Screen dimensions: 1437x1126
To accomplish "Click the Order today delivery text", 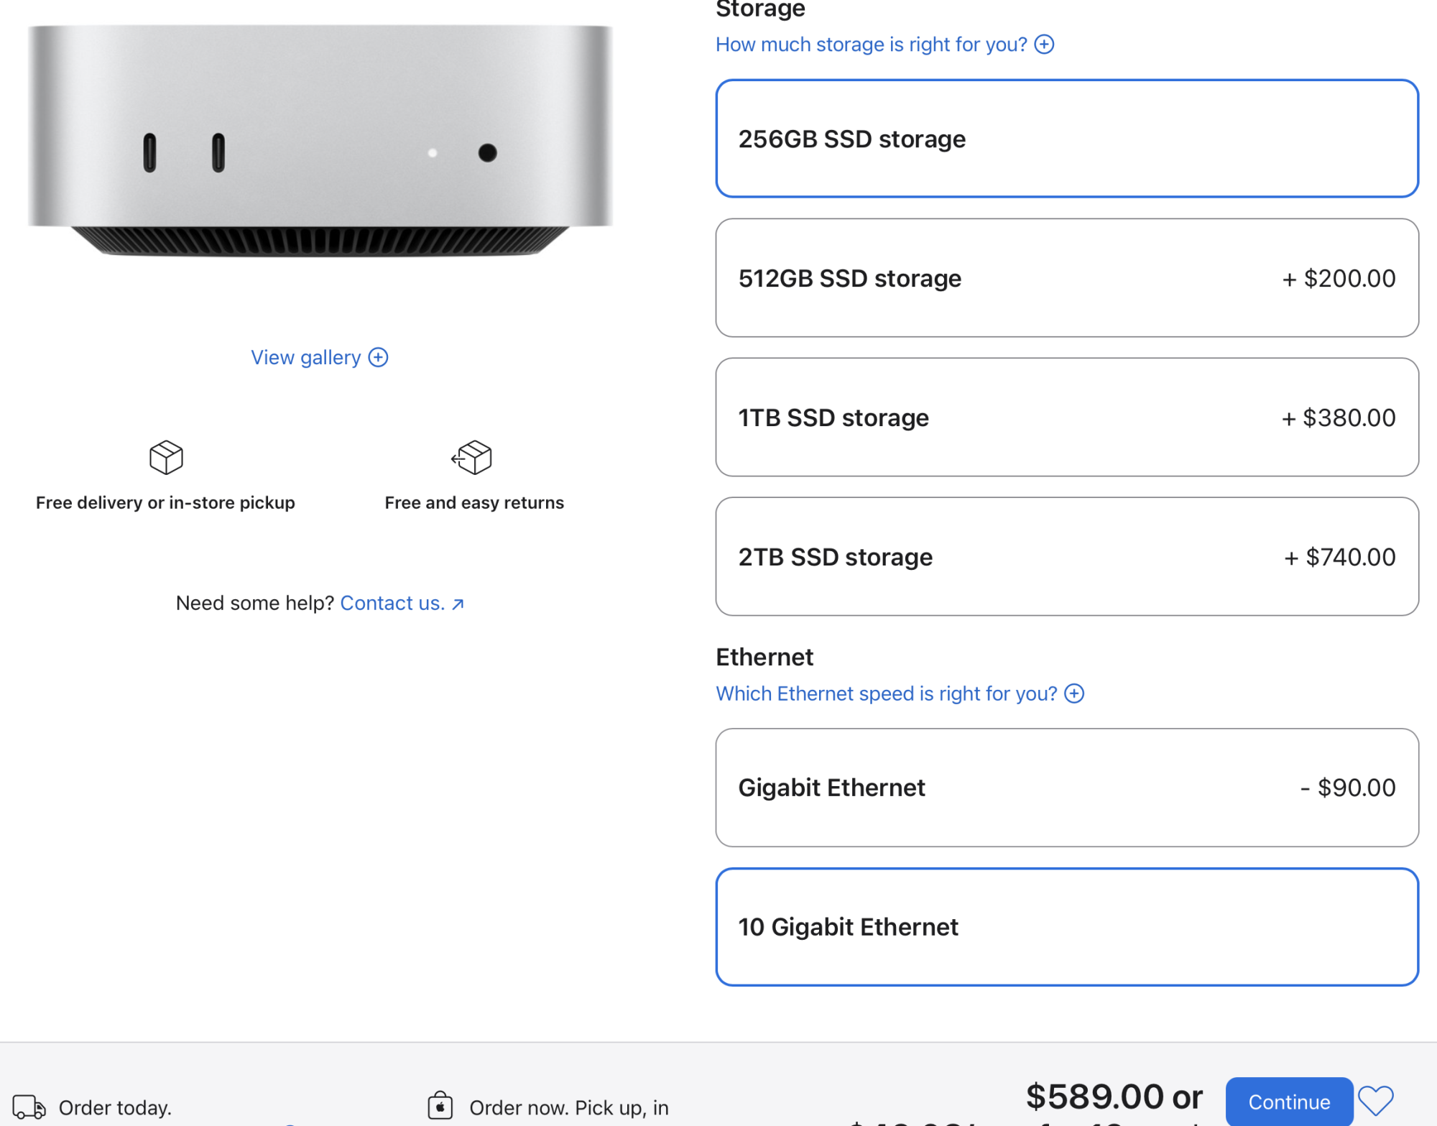I will pyautogui.click(x=115, y=1107).
